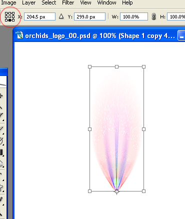The width and height of the screenshot is (185, 219).
Task: Click the transform reference point at petal base
Action: pyautogui.click(x=116, y=191)
